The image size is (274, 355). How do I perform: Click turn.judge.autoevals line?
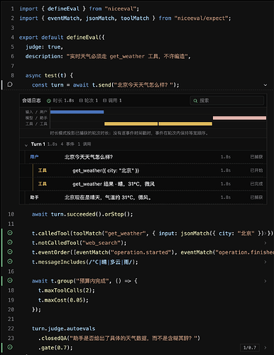click(63, 329)
